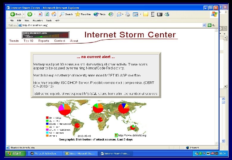232x160 pixels.
Task: Click the Internet zone status indicator
Action: [192, 148]
